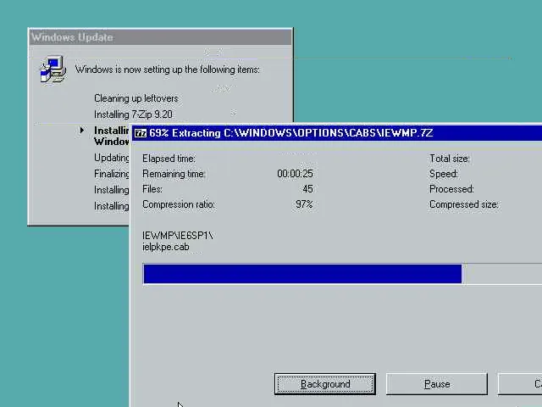Click the Background button
542x407 pixels.
(325, 384)
